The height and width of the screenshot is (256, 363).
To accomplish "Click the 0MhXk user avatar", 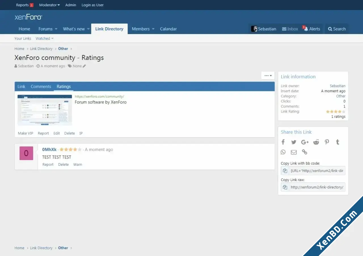I will click(x=26, y=153).
